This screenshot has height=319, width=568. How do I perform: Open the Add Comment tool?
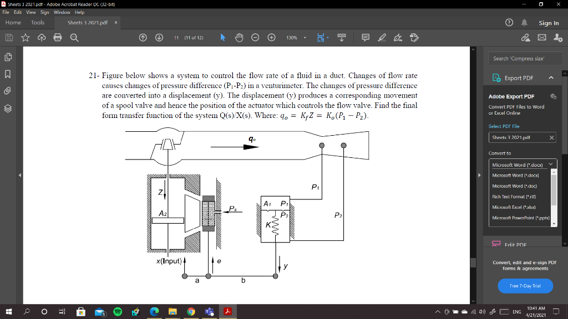[366, 38]
